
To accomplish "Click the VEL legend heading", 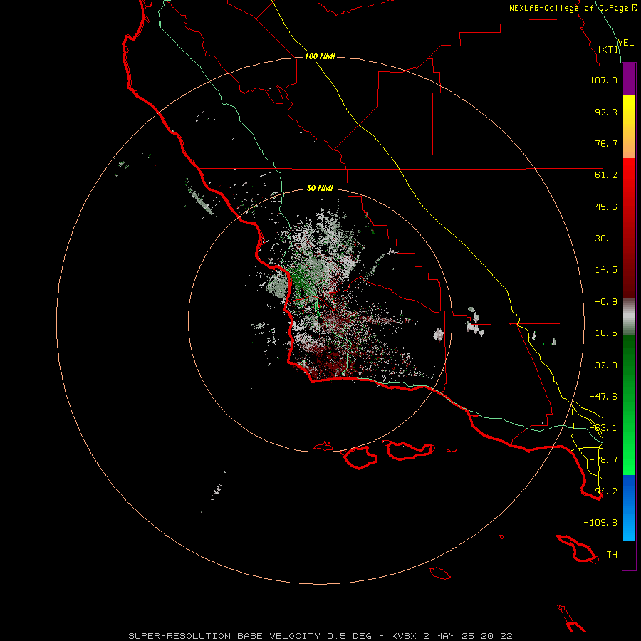I will [626, 43].
